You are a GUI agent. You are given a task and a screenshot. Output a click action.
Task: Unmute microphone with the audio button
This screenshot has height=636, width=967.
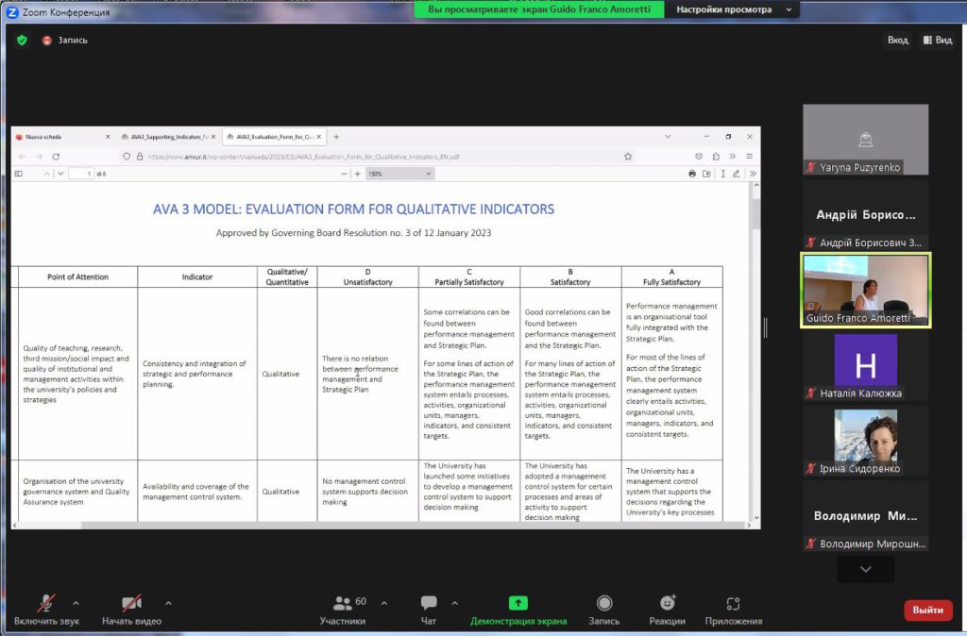click(45, 604)
